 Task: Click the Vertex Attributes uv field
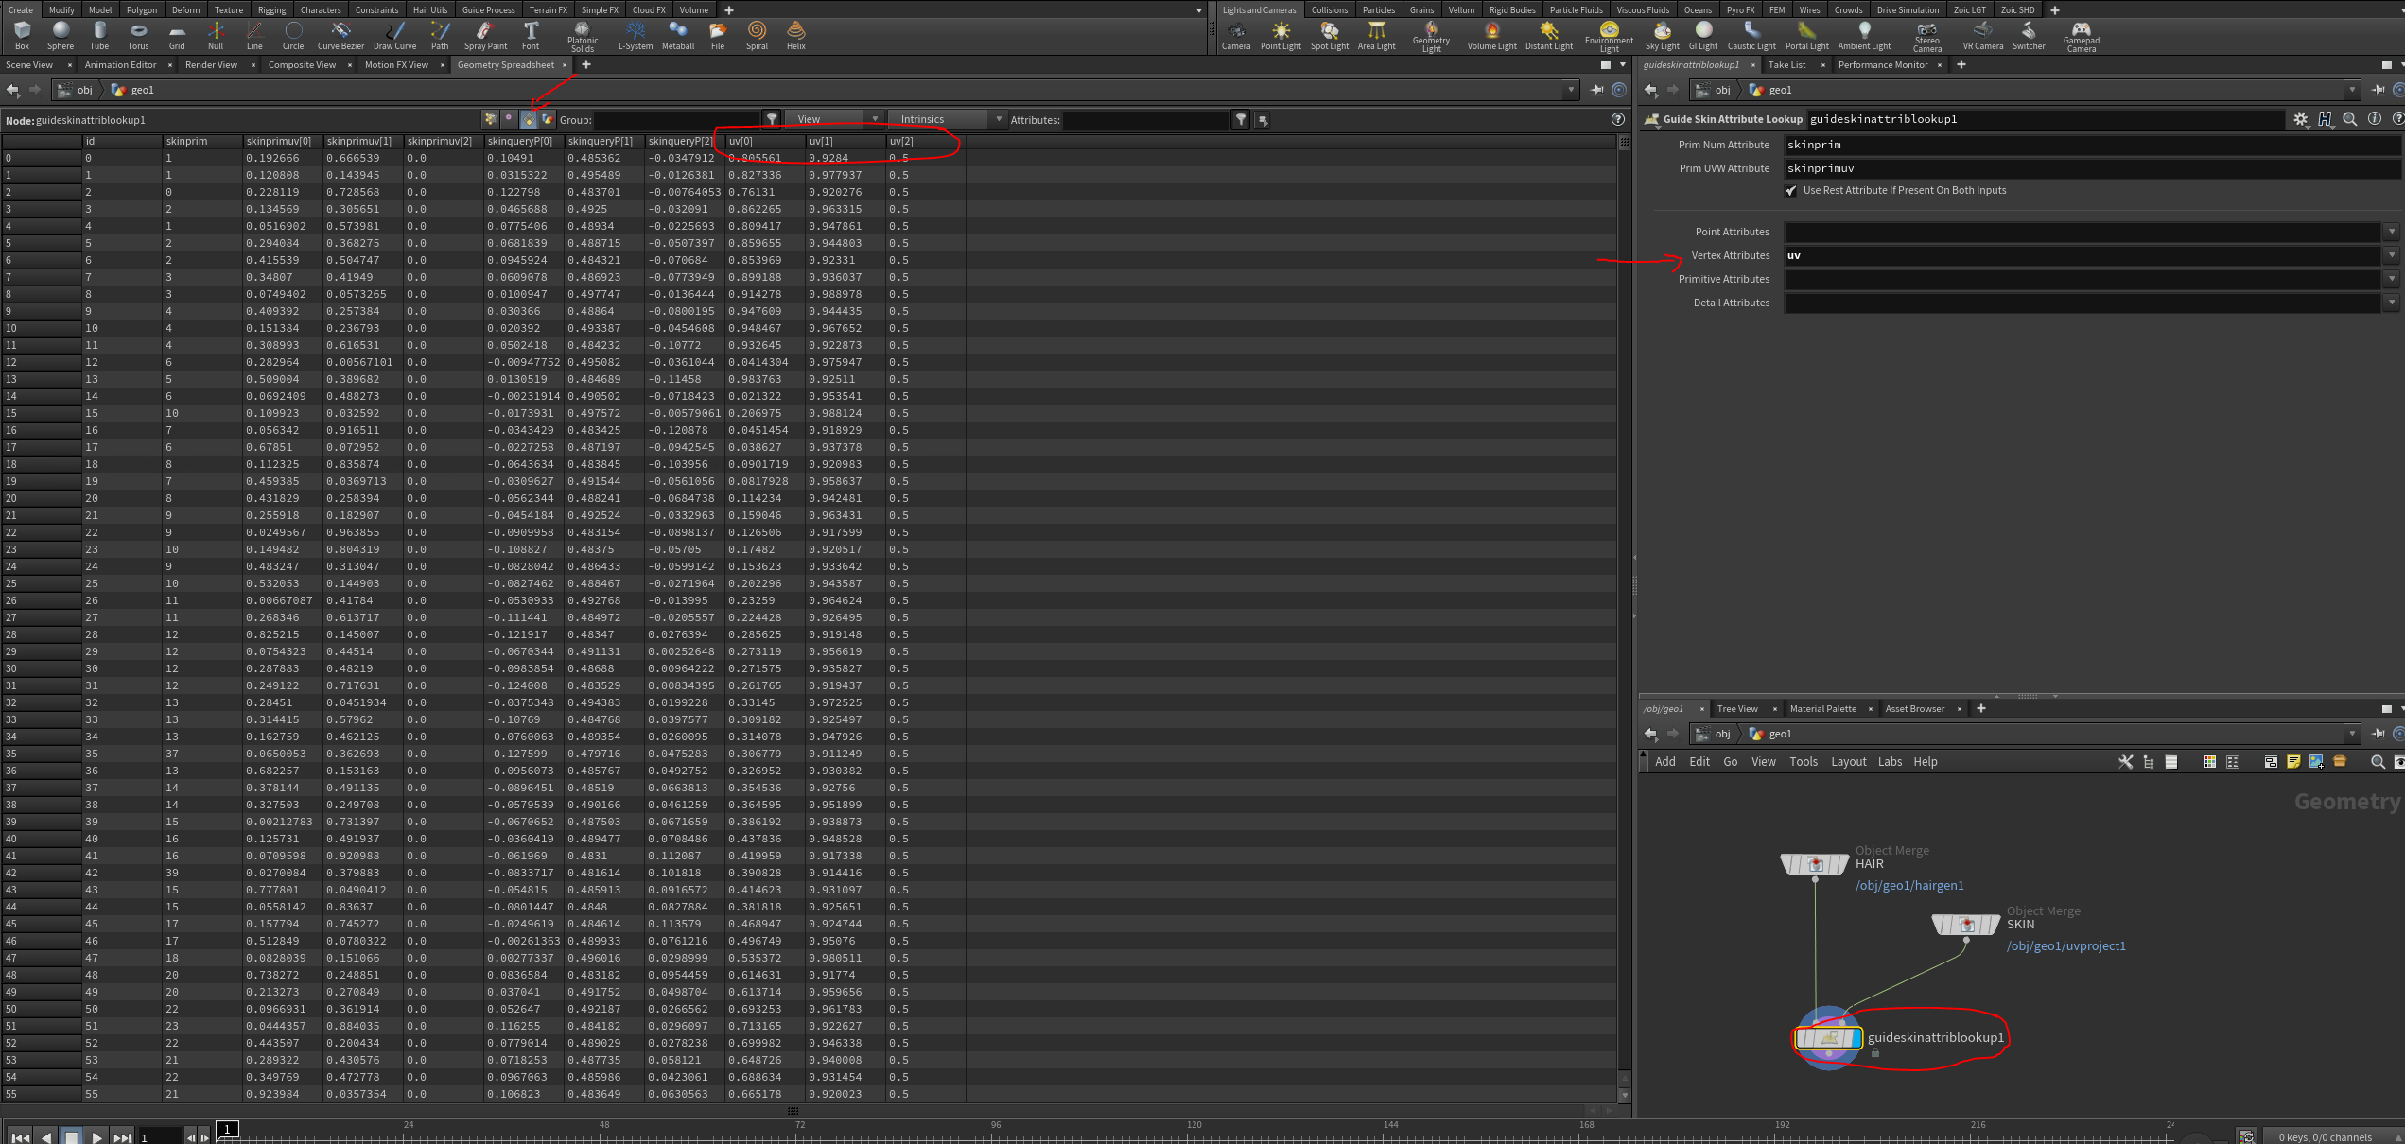(2082, 255)
